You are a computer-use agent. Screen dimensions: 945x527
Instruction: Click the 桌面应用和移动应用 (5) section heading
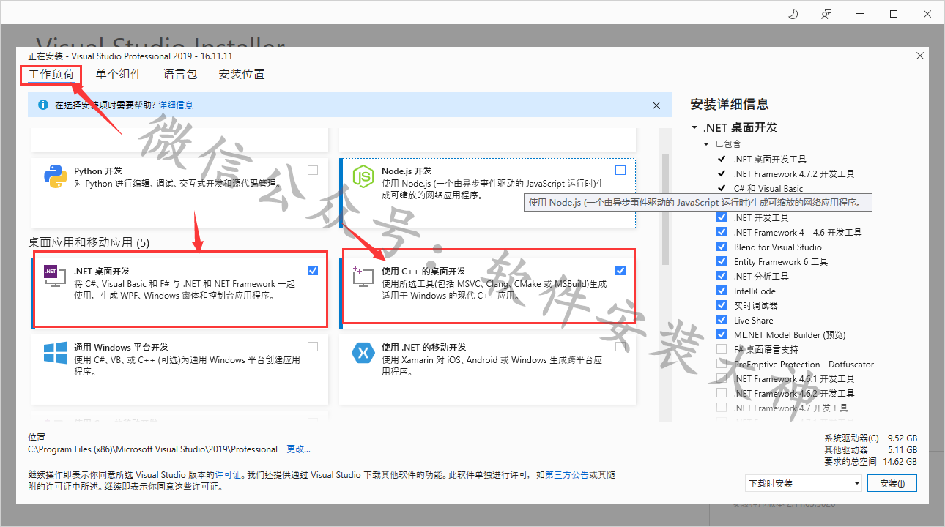tap(89, 242)
